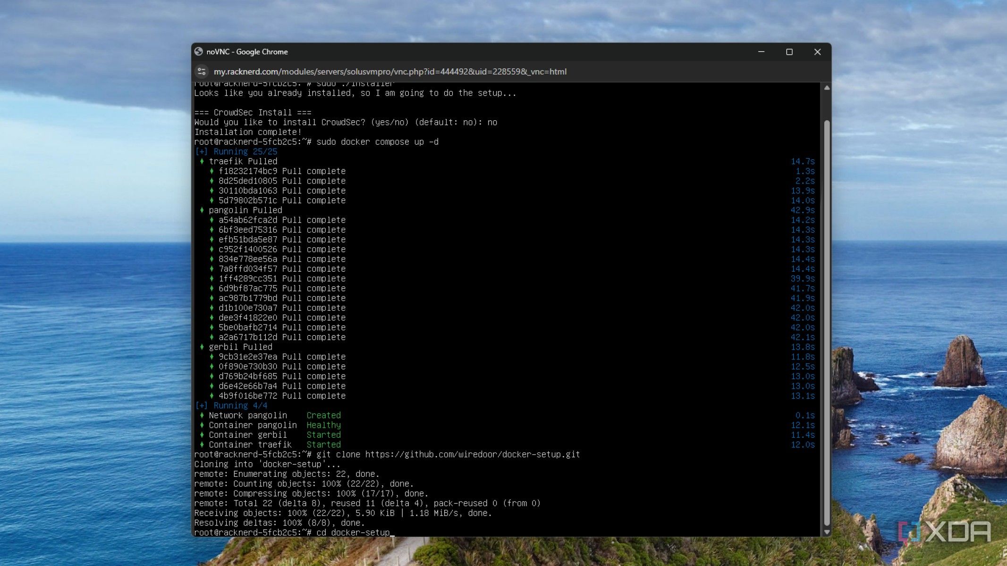1007x566 pixels.
Task: Click the "gerbil Pulled" line
Action: tap(240, 347)
